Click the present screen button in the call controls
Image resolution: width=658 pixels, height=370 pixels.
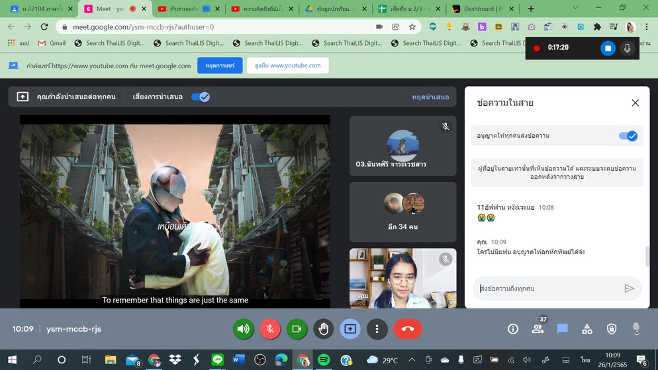pyautogui.click(x=350, y=329)
